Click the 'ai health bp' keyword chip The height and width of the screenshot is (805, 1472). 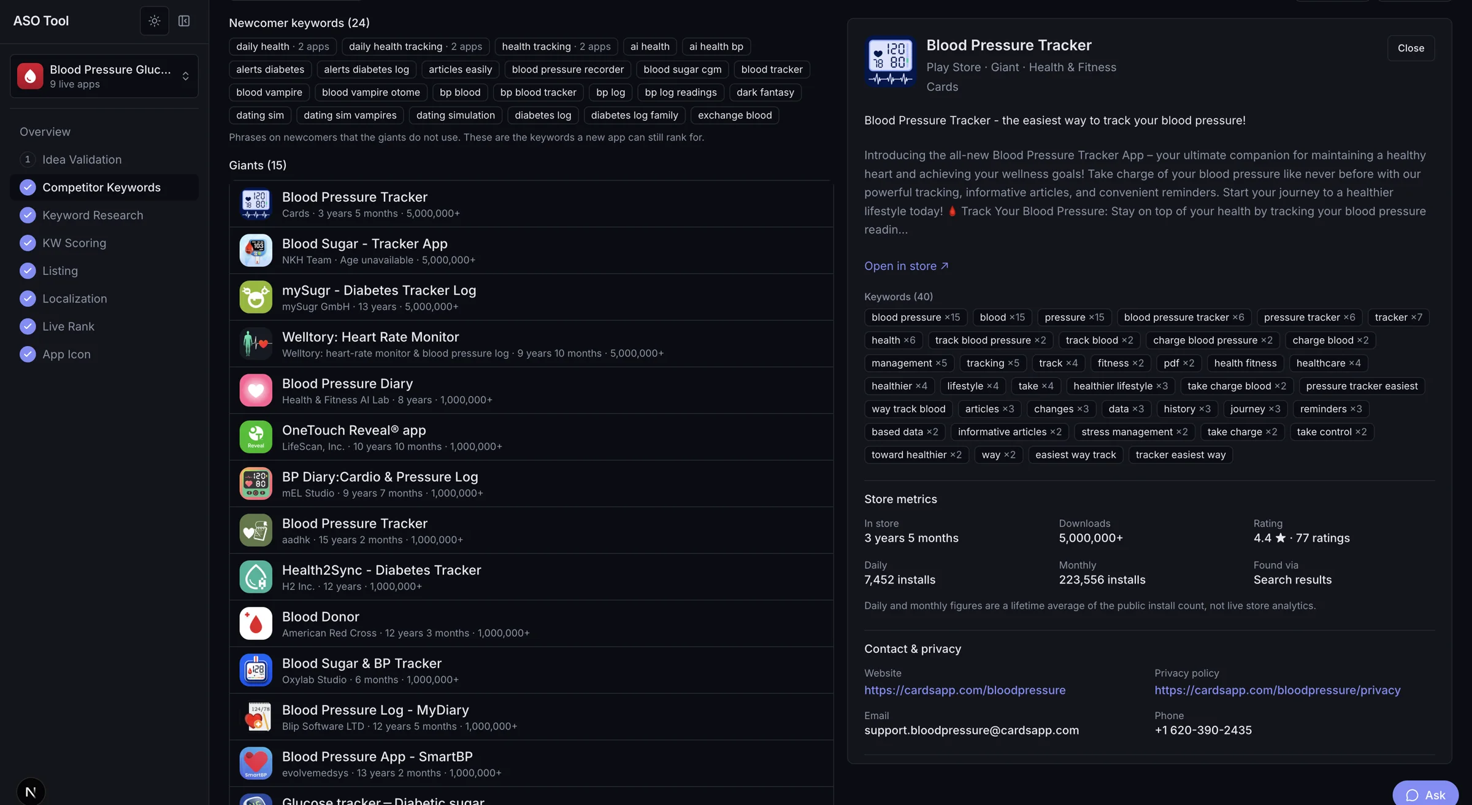[x=716, y=47]
